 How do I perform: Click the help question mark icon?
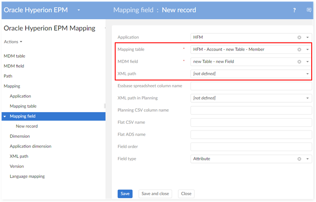tap(294, 10)
